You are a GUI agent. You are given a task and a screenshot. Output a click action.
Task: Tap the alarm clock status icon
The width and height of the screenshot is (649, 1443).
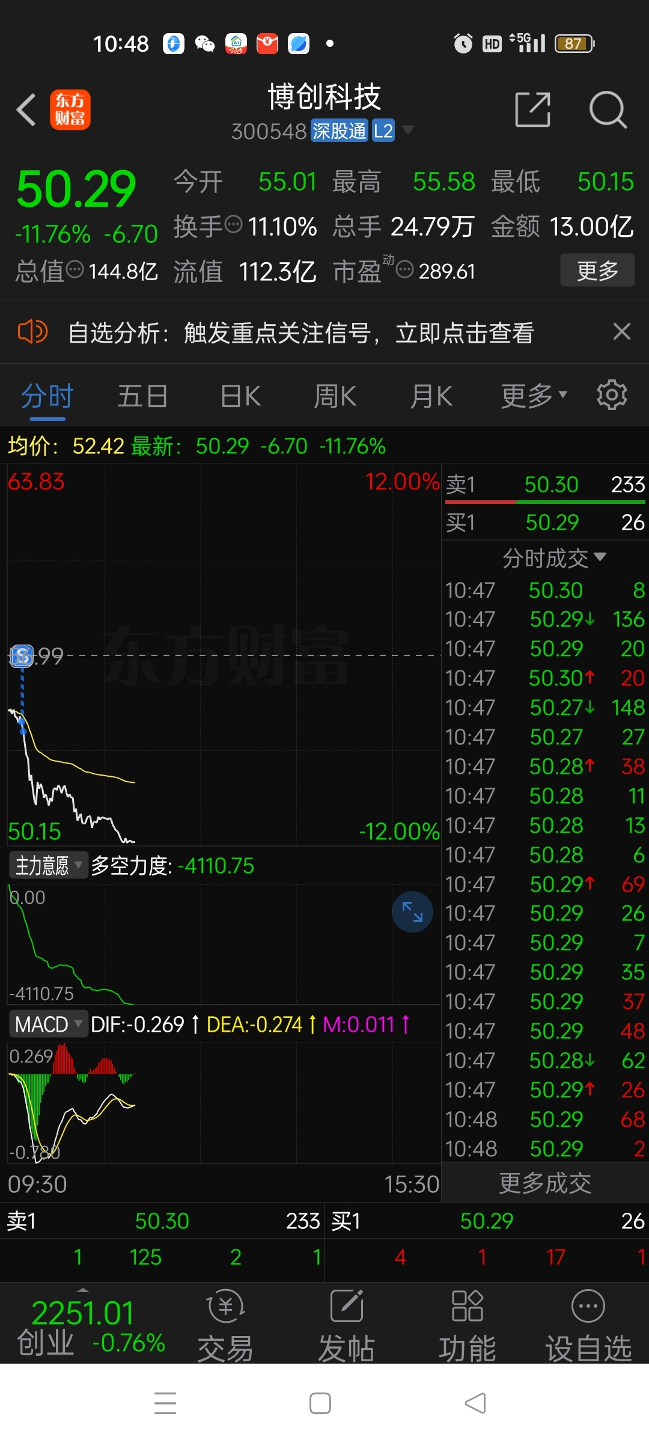[x=463, y=43]
